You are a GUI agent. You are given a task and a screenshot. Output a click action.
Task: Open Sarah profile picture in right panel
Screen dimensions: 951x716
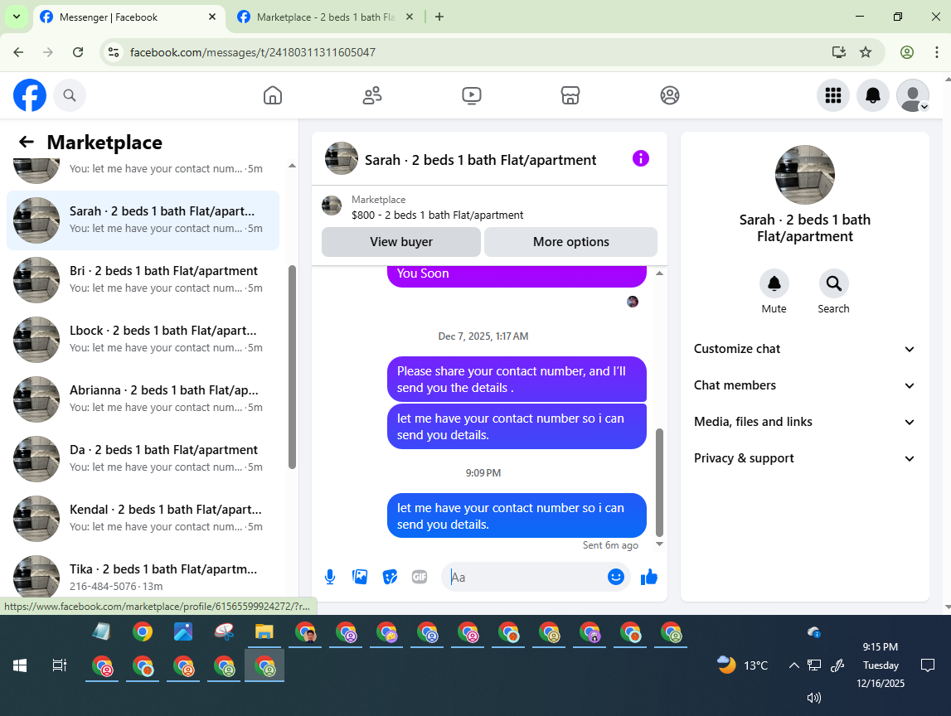(805, 175)
